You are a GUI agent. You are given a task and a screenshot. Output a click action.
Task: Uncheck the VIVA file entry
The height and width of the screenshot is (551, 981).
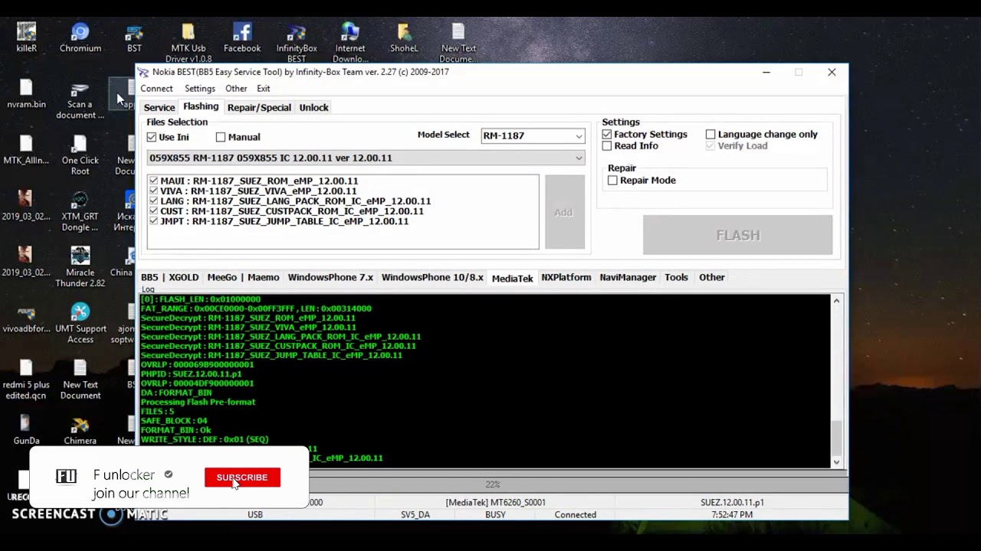click(154, 191)
